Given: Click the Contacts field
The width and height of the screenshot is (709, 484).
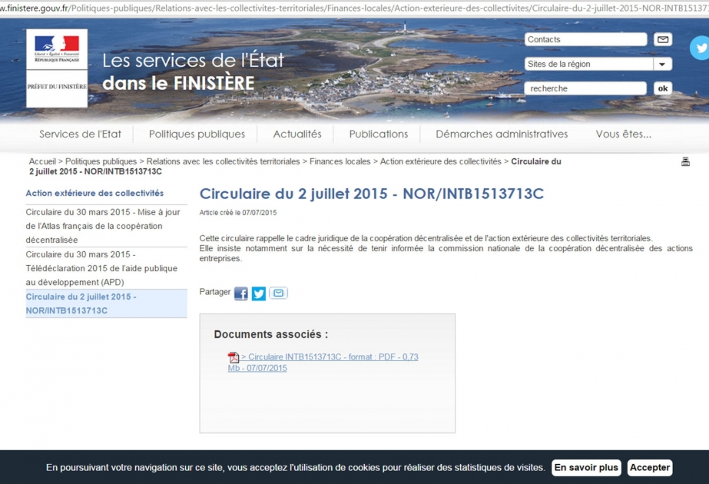Looking at the screenshot, I should (x=585, y=39).
